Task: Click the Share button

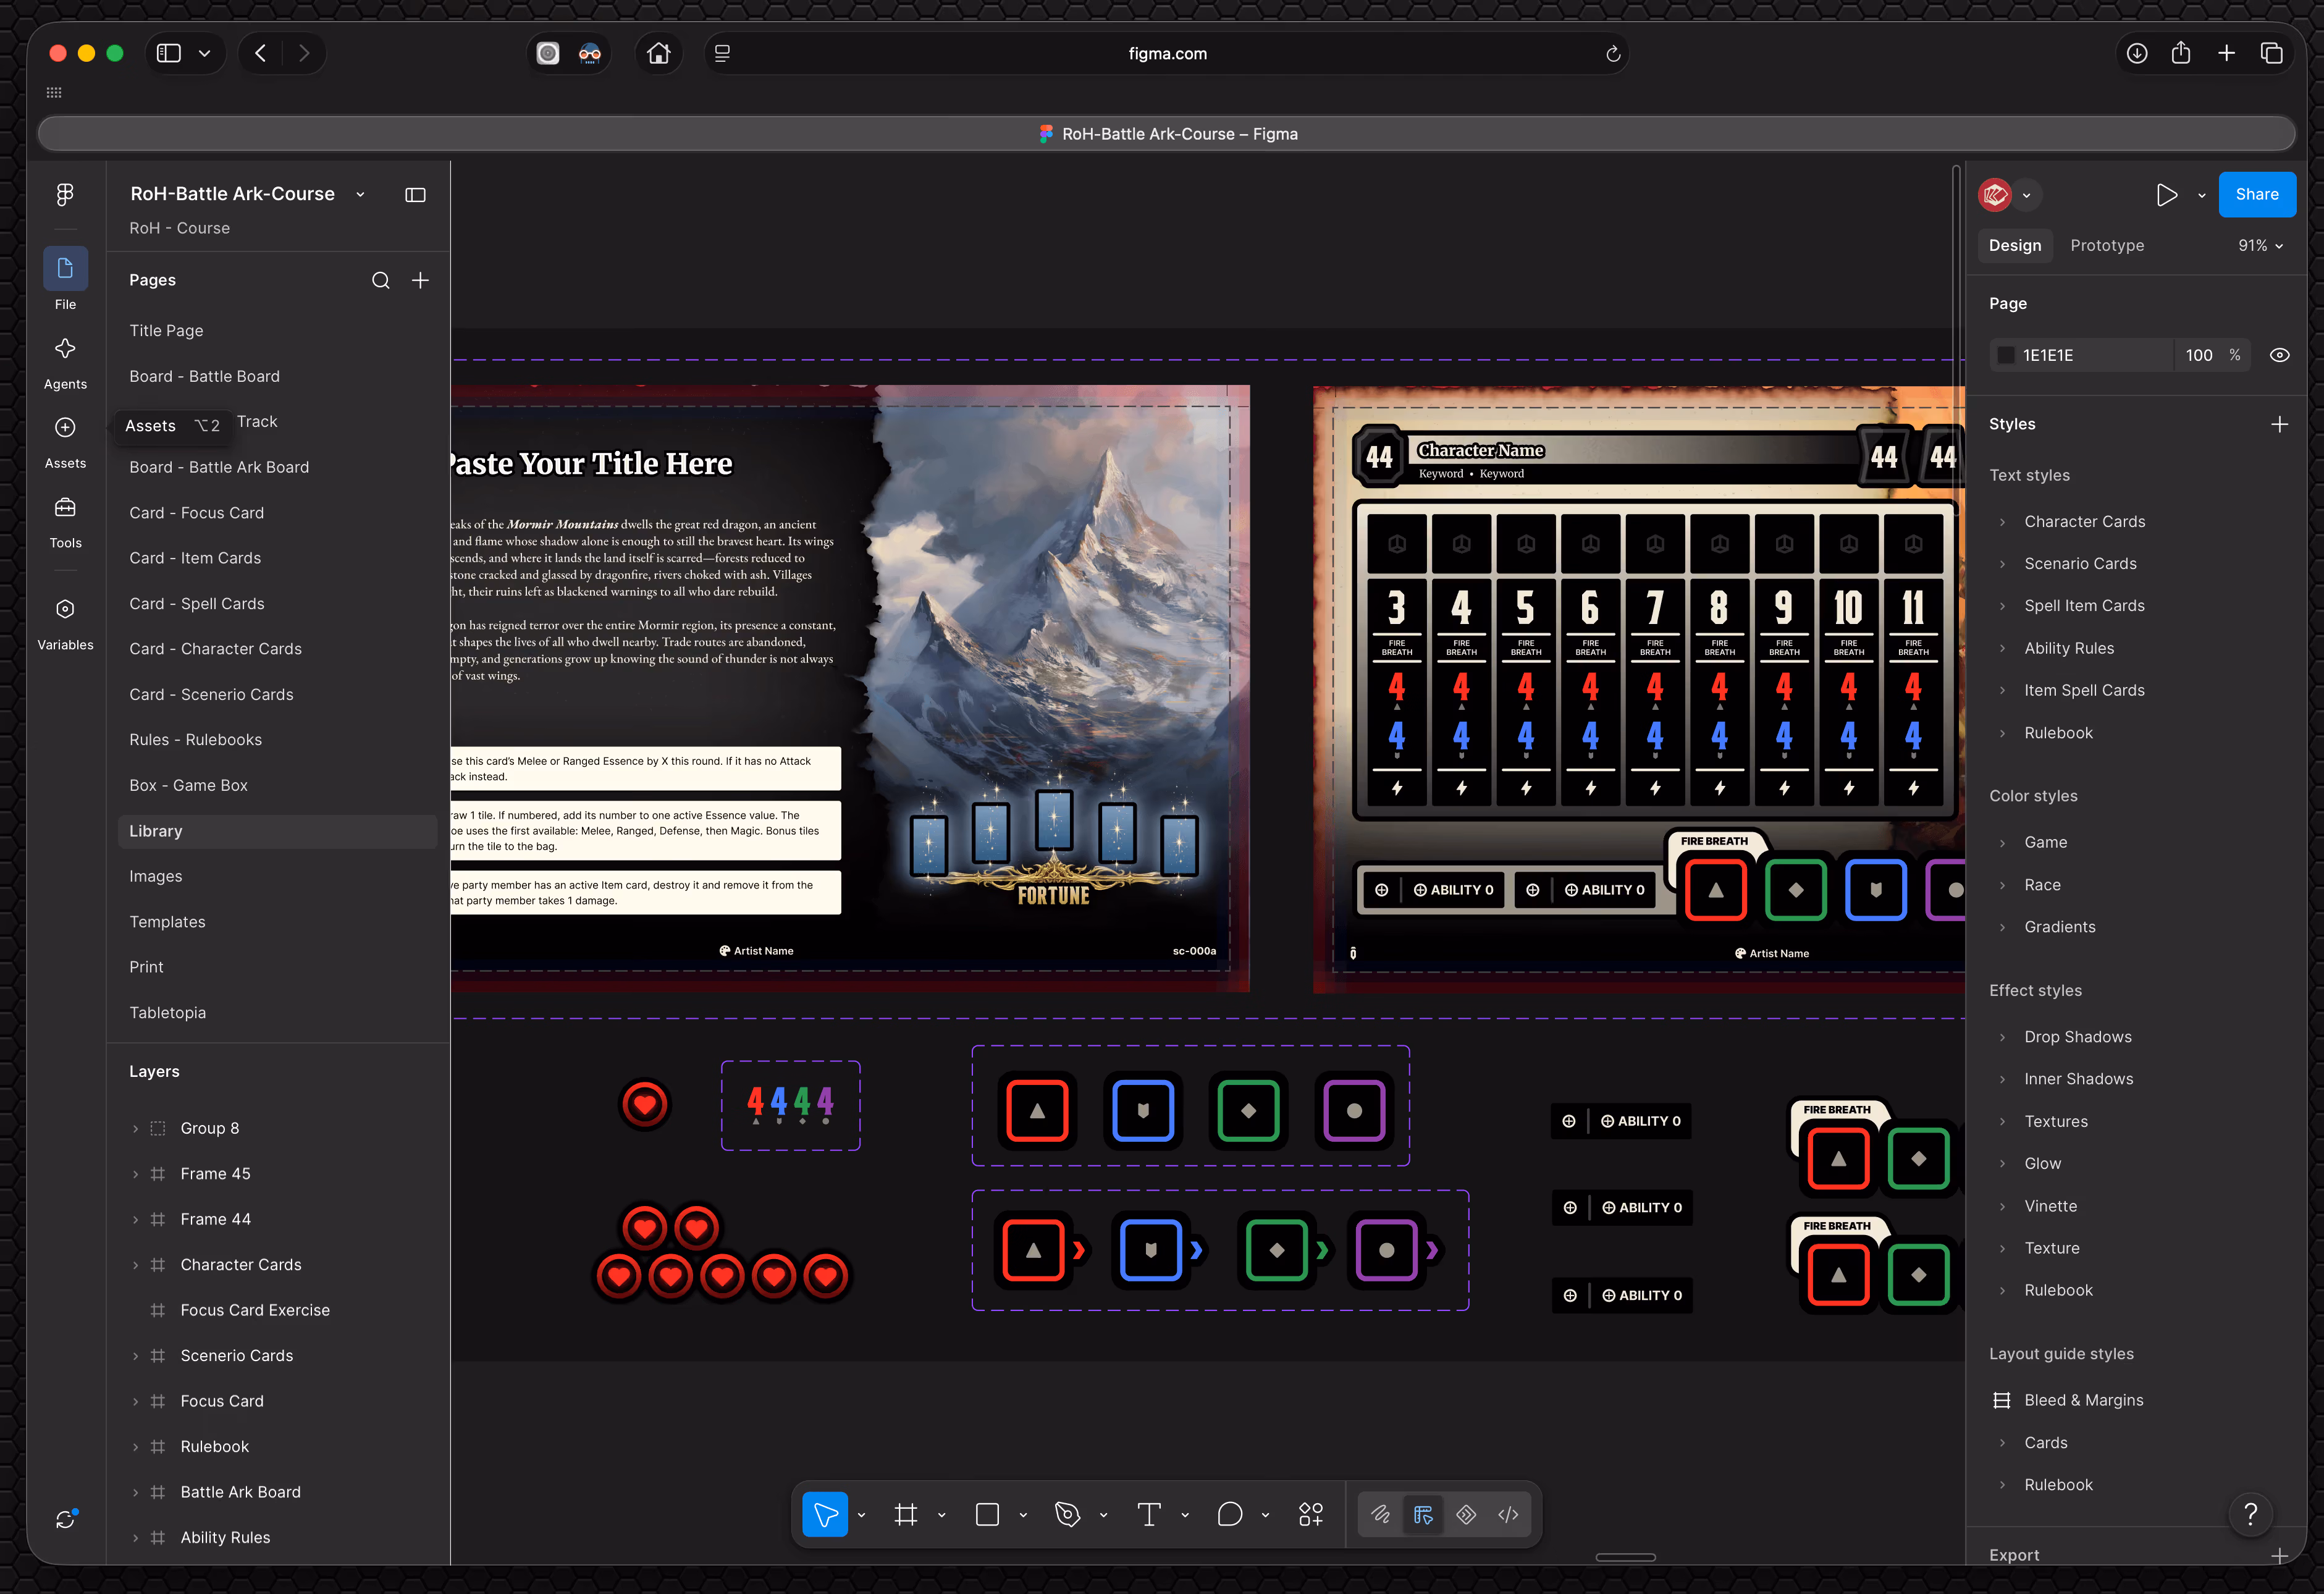Action: click(2257, 194)
